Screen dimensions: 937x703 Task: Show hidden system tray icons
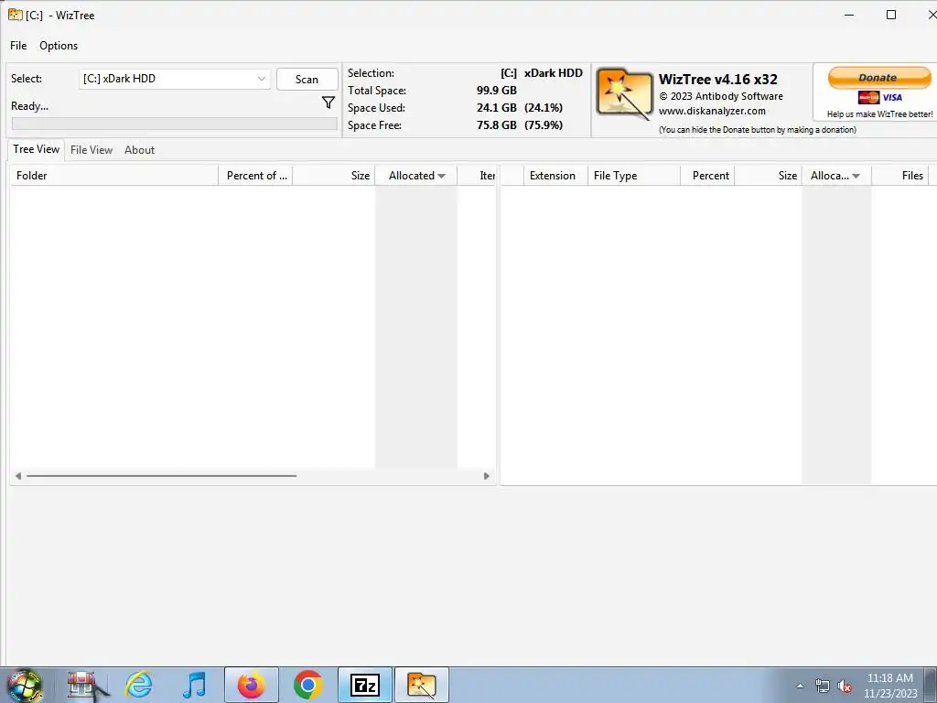(800, 687)
